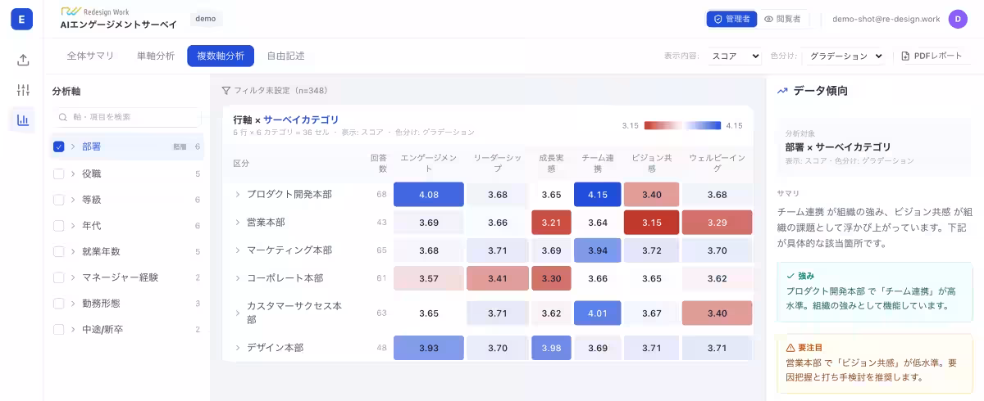The height and width of the screenshot is (401, 984).
Task: Check the 等級 axis checkbox
Action: click(59, 200)
